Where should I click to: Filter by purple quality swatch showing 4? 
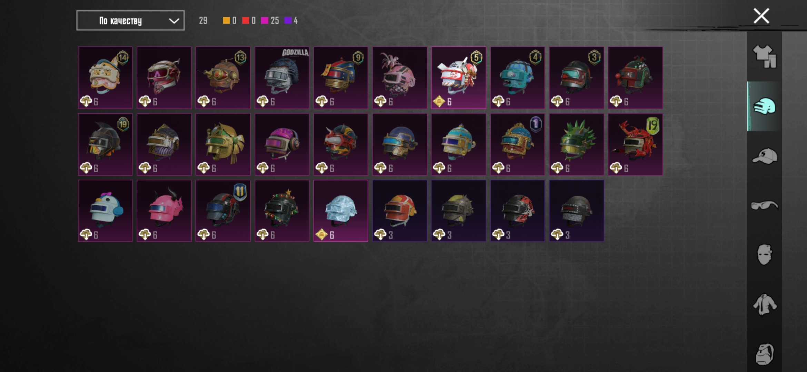[288, 21]
